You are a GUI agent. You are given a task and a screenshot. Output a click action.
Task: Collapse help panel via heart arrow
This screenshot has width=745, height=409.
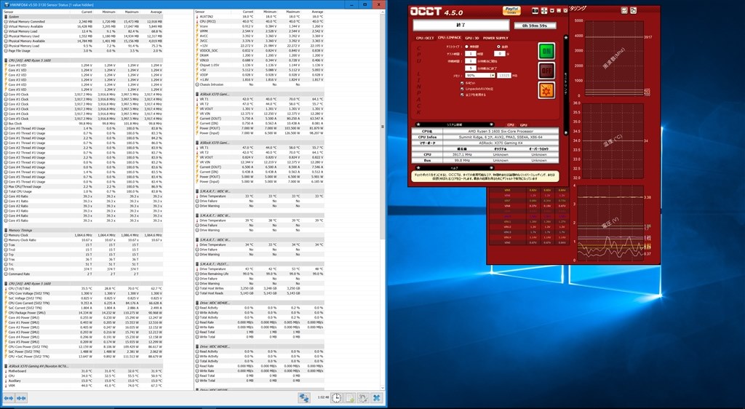491,167
